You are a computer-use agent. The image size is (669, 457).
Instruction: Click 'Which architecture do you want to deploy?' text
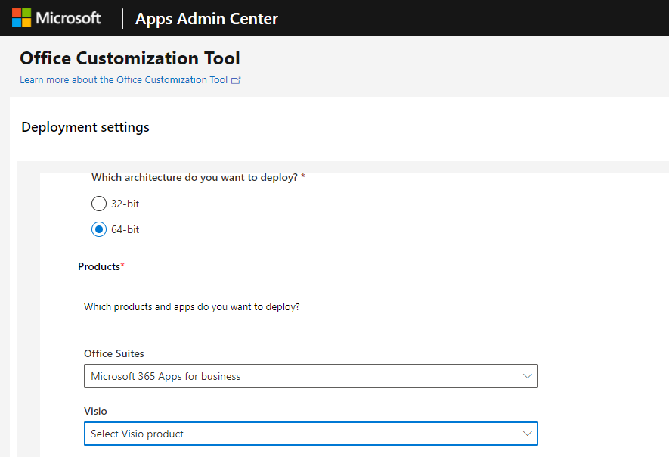(x=194, y=177)
